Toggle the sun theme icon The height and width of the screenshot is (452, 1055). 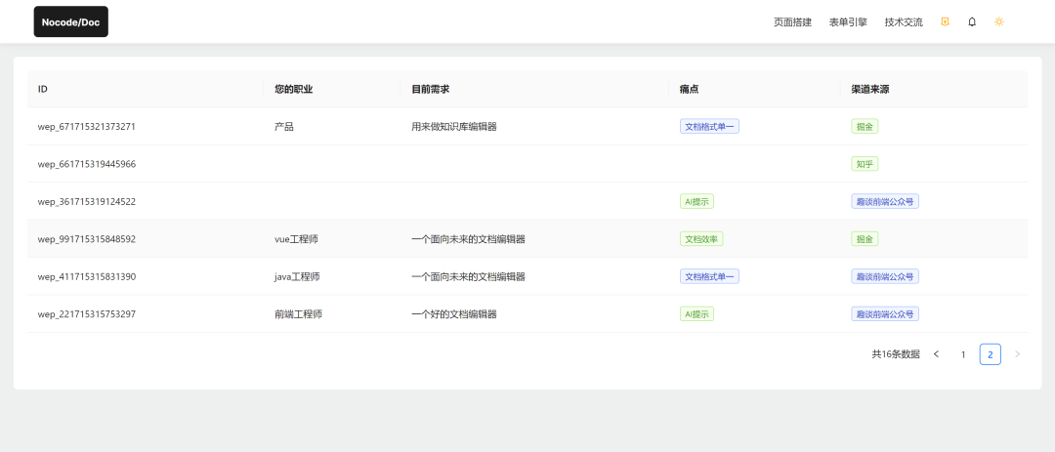click(998, 21)
